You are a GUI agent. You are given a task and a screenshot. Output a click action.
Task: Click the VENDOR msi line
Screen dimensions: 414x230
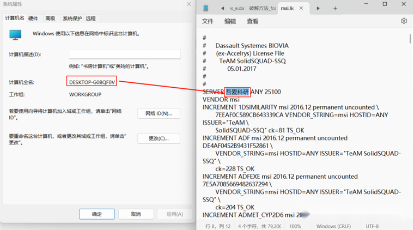click(221, 100)
